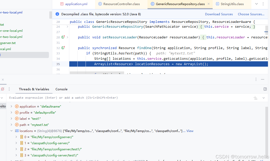Toggle mute breakpoints icon

[x=3, y=89]
